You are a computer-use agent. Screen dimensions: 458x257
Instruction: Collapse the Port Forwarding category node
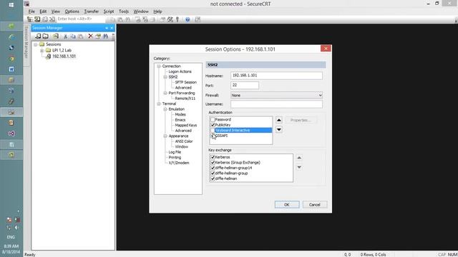click(x=165, y=93)
